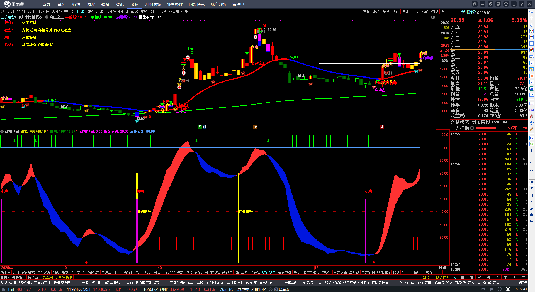Click the blue four-way move arrows sidebar icon
The height and width of the screenshot is (292, 535).
pos(532,123)
